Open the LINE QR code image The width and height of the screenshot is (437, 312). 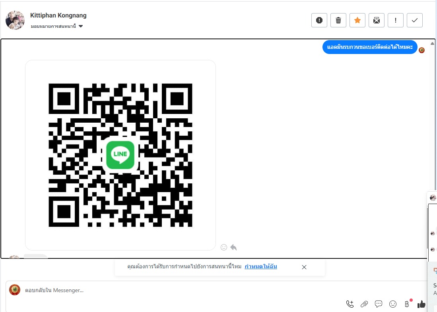point(120,155)
